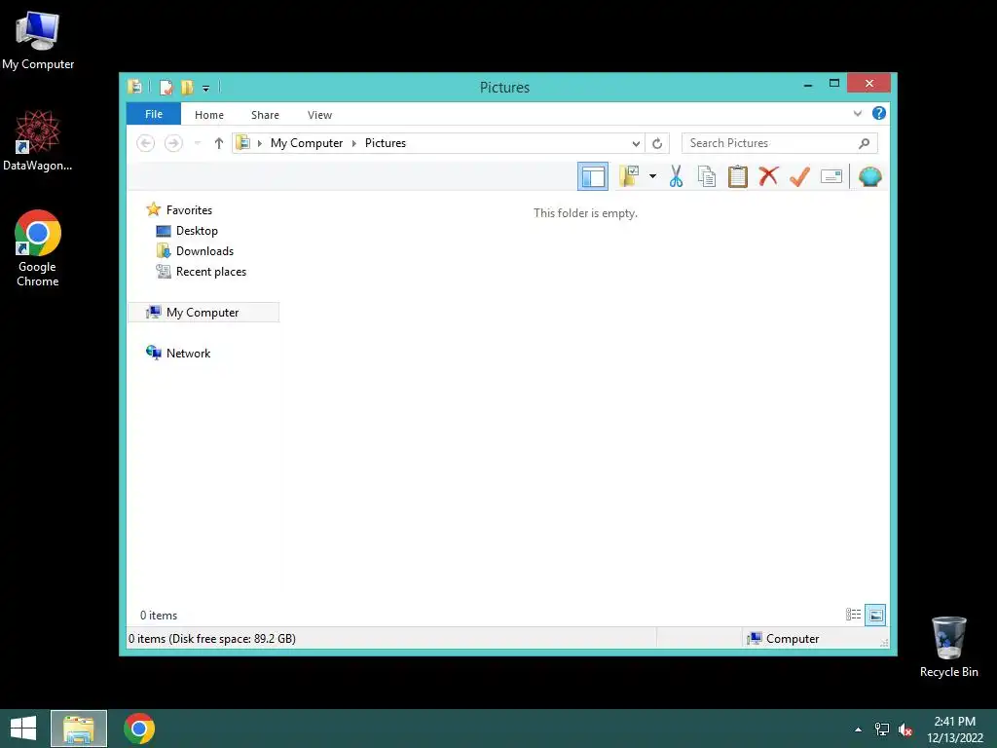997x748 pixels.
Task: Click the Back navigation arrow
Action: point(146,143)
